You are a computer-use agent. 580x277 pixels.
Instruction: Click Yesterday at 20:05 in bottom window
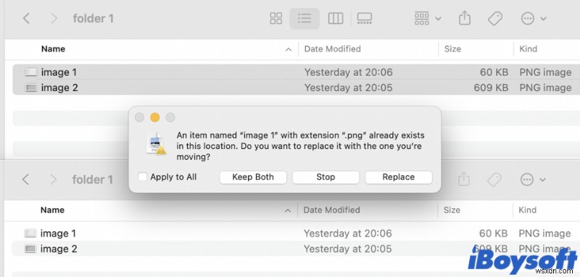(x=347, y=249)
